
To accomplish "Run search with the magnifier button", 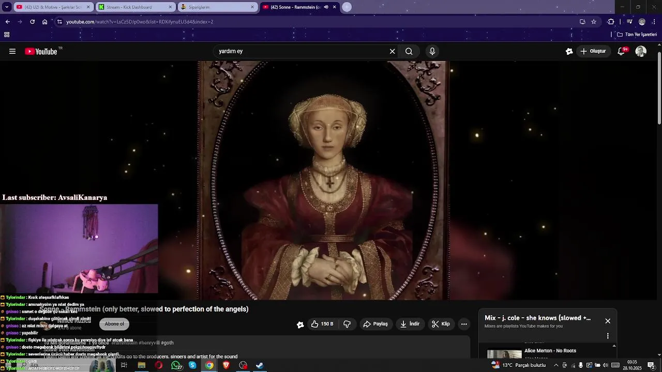I will [409, 51].
